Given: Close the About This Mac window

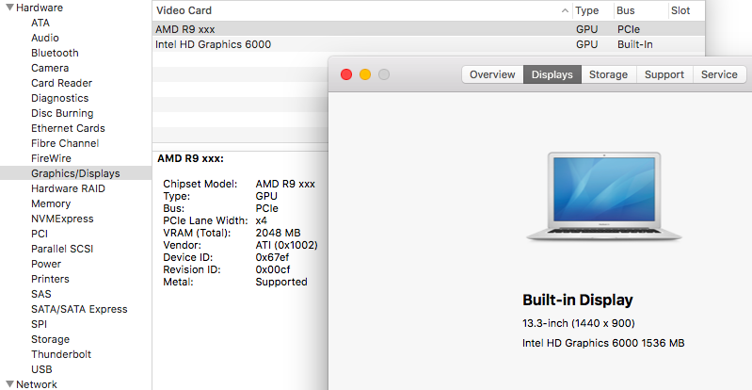Looking at the screenshot, I should tap(346, 74).
